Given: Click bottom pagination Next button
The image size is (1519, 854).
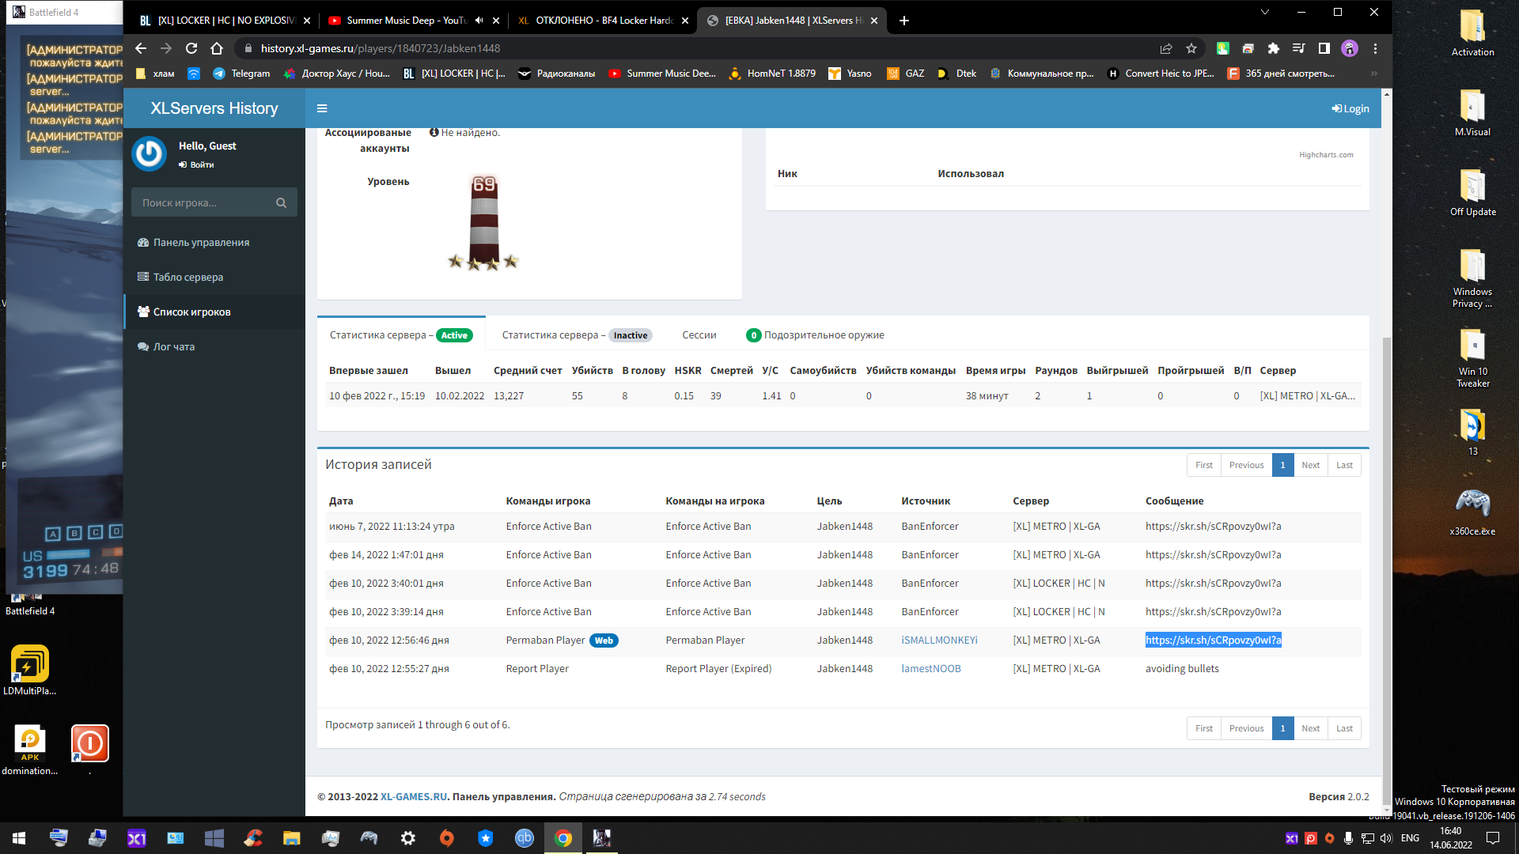Looking at the screenshot, I should click(1311, 728).
